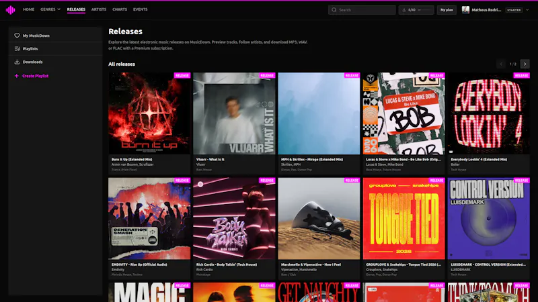The image size is (538, 302).
Task: Click artist name Bolier
Action: (455, 164)
